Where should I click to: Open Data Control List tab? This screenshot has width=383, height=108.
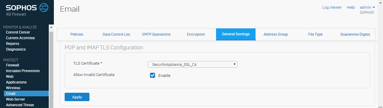[x=116, y=34]
